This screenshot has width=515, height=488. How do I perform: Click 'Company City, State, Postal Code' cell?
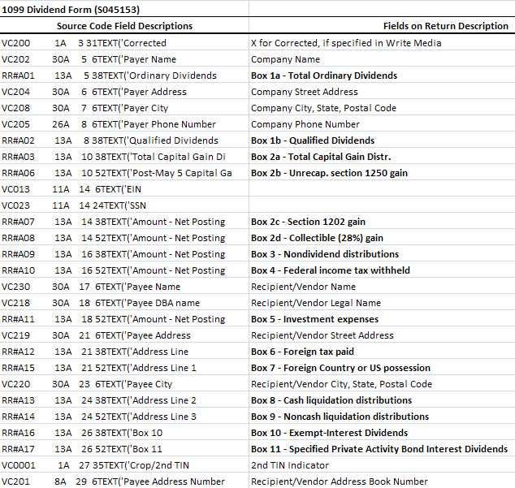pyautogui.click(x=382, y=108)
